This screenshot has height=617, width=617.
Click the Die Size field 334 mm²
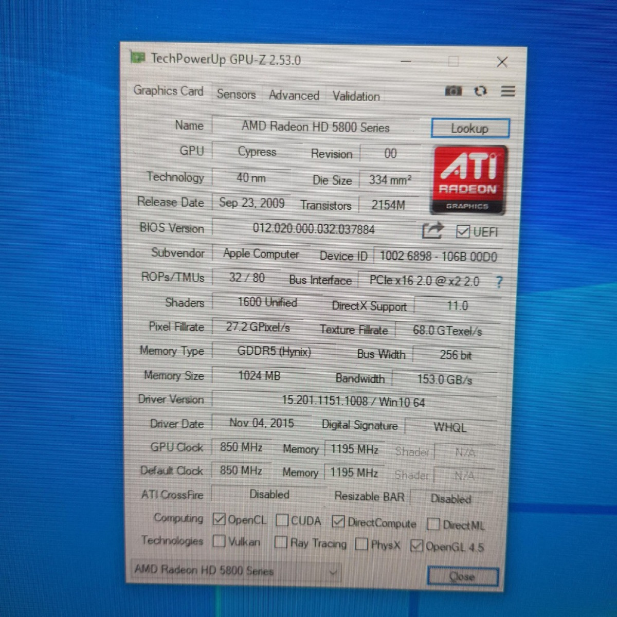click(x=390, y=180)
